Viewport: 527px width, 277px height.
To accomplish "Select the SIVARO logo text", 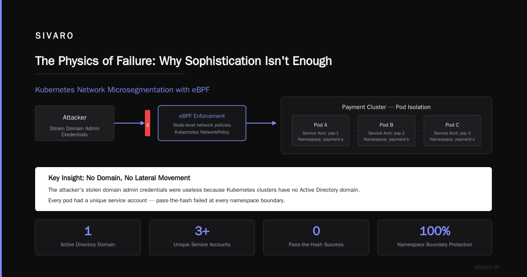I will click(x=54, y=36).
